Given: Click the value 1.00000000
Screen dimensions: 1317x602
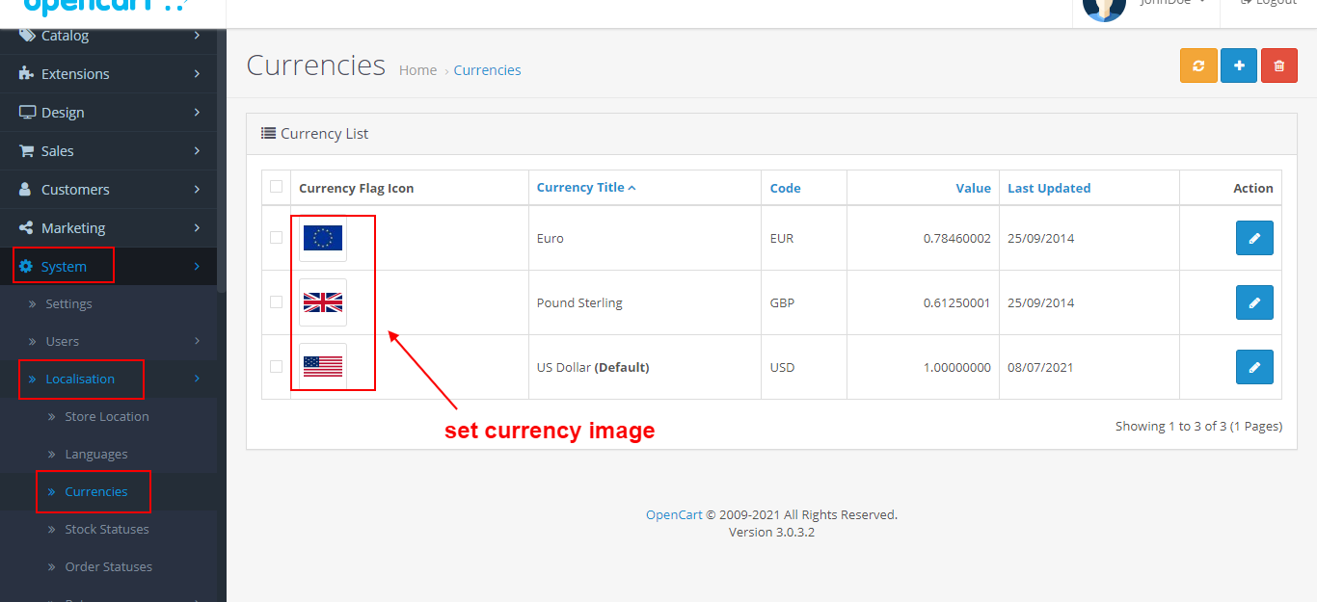Looking at the screenshot, I should point(957,367).
